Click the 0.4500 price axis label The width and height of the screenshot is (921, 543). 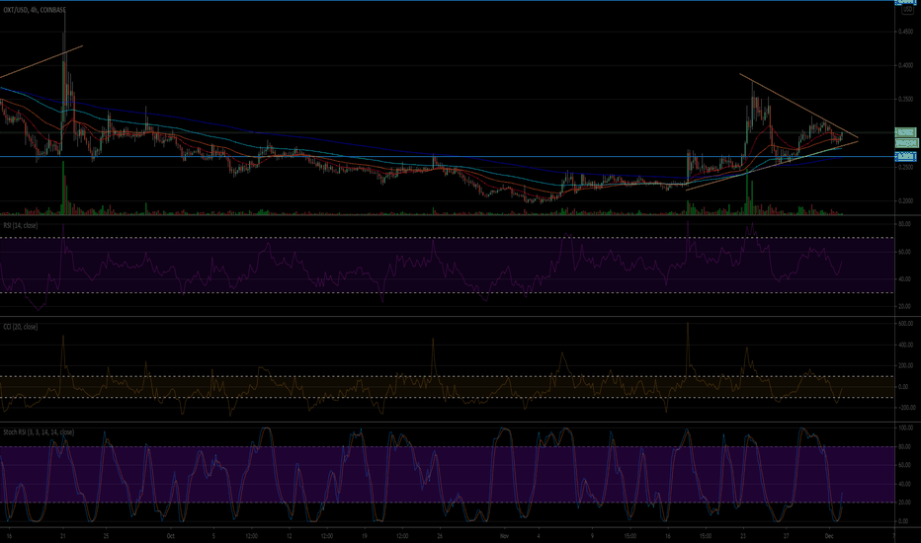click(905, 33)
